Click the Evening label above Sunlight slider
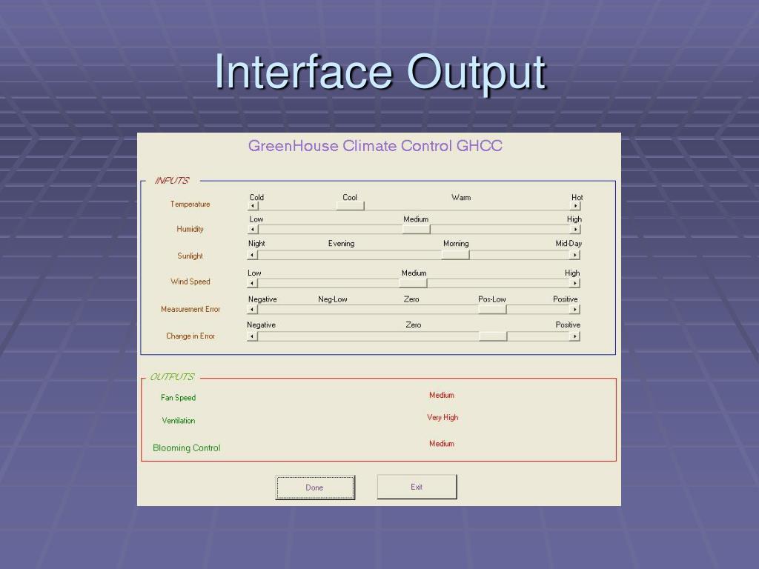Screen dimensions: 759x569 (341, 243)
